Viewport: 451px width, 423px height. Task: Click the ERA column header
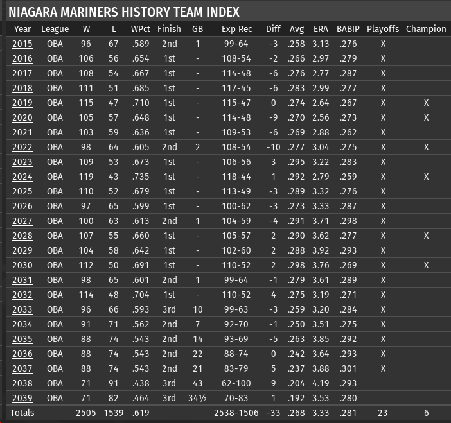coord(321,29)
